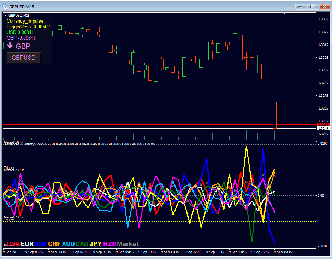This screenshot has width=332, height=259.
Task: Click the orange CHF legend label
Action: tap(54, 244)
